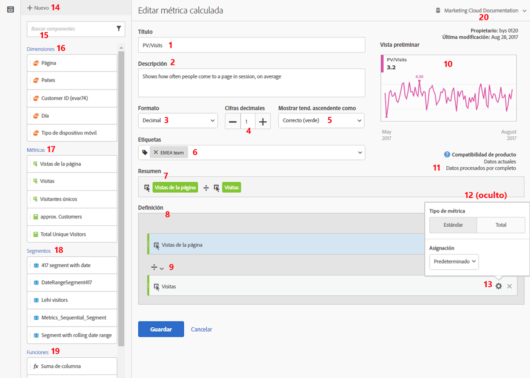Image resolution: width=530 pixels, height=378 pixels.
Task: Select Estándar as the metric type
Action: pyautogui.click(x=453, y=225)
